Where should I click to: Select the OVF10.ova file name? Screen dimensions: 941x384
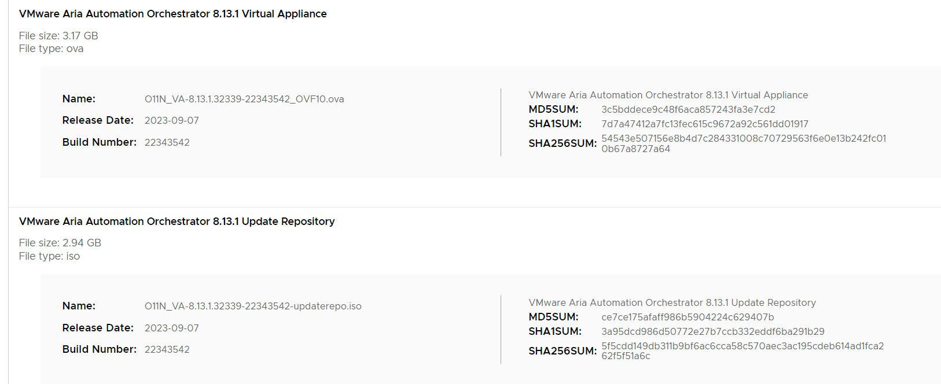(244, 99)
